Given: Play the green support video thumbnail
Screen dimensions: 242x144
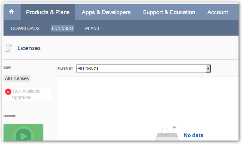Looking at the screenshot, I should tap(23, 132).
